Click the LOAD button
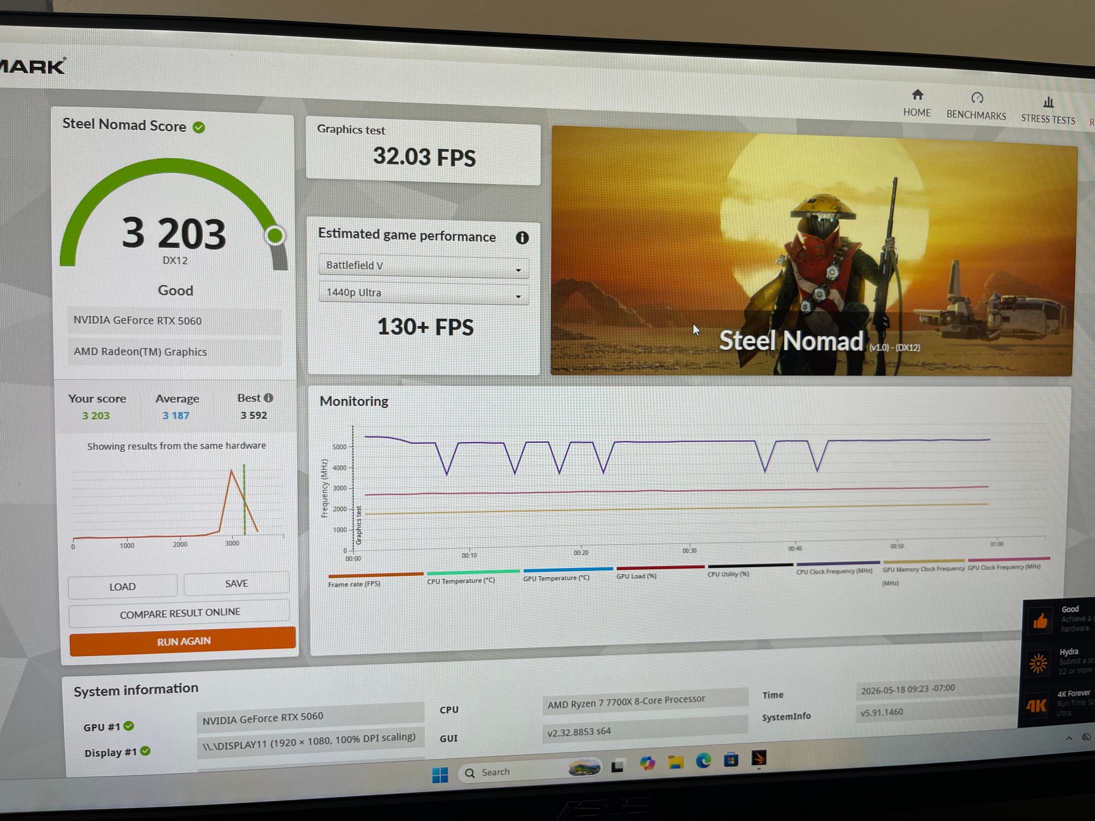The width and height of the screenshot is (1095, 821). click(x=122, y=586)
